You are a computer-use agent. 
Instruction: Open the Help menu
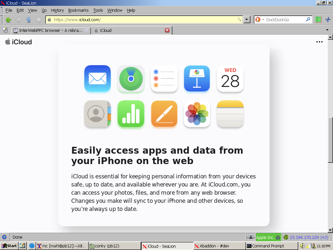[x=131, y=10]
